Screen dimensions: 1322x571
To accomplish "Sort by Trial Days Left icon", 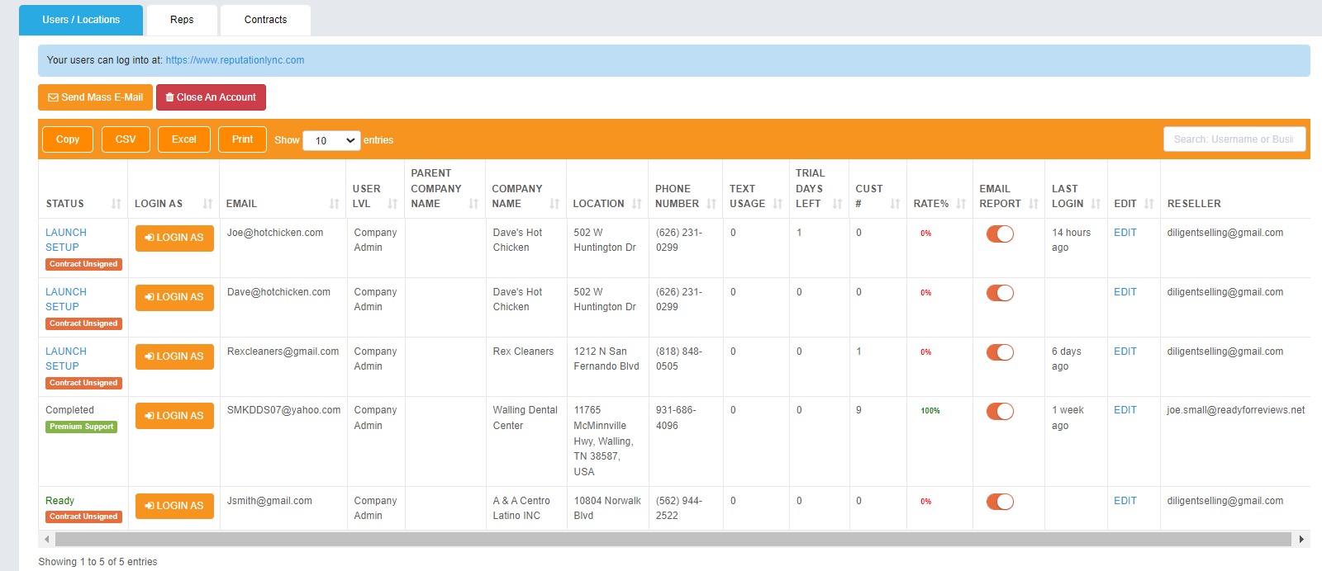I will click(837, 204).
